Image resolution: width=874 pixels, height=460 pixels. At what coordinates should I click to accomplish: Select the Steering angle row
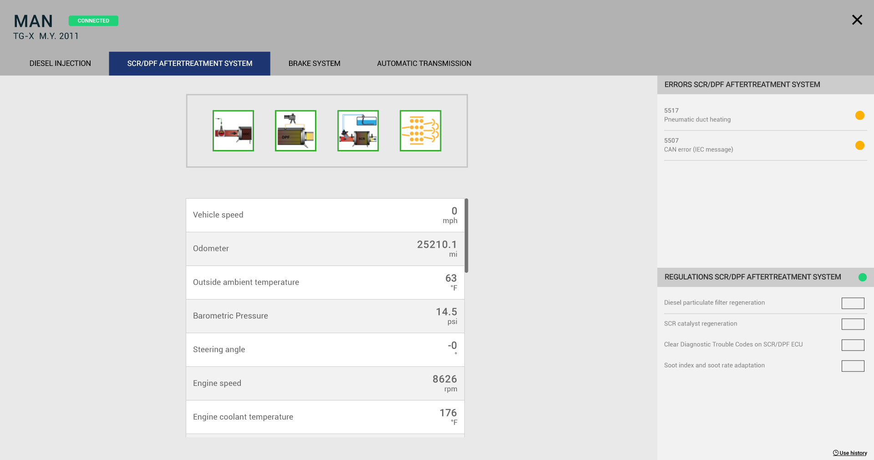(x=325, y=350)
